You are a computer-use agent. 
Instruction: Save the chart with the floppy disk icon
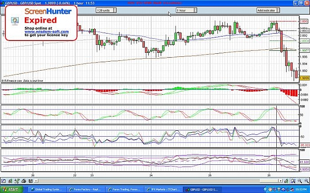coord(30,181)
